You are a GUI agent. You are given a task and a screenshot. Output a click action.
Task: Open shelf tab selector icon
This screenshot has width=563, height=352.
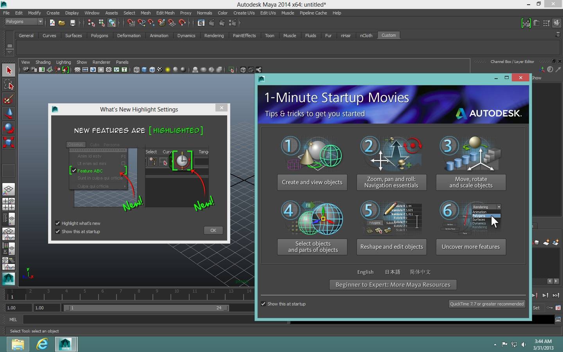(x=9, y=45)
